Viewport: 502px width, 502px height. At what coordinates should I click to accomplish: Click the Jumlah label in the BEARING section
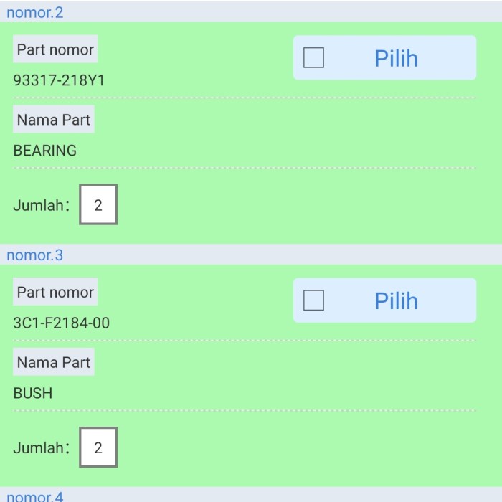(x=41, y=205)
